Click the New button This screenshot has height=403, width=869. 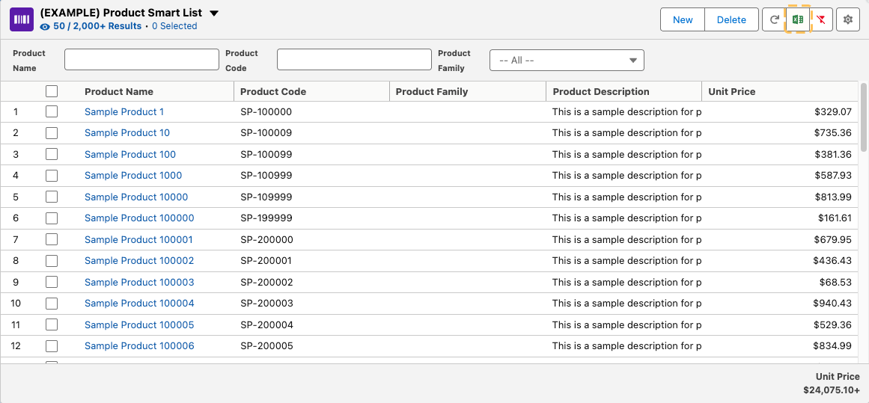point(683,20)
